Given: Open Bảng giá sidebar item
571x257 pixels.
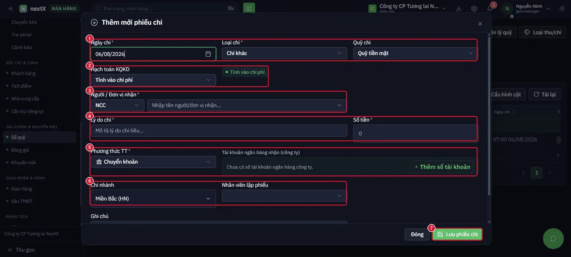Looking at the screenshot, I should 20,150.
